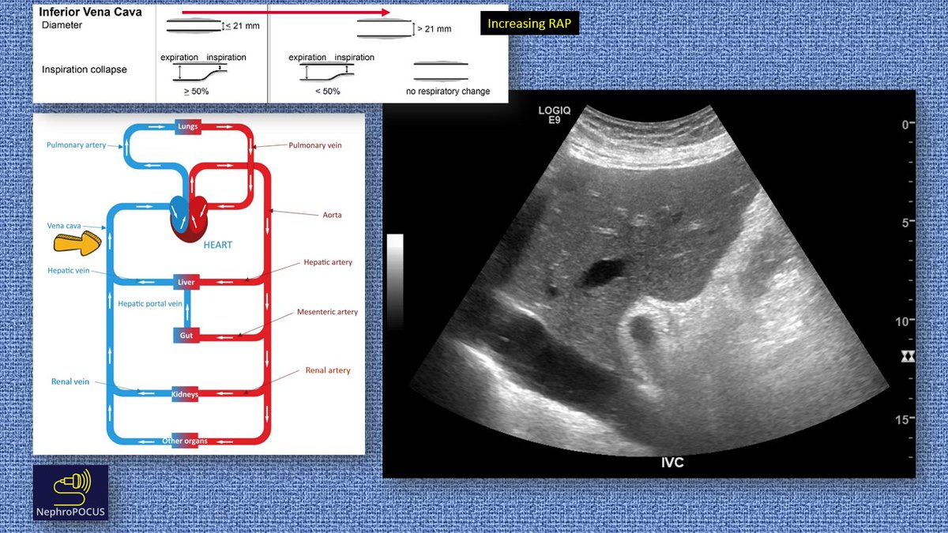The height and width of the screenshot is (533, 948).
Task: Click the "> 21 mm" diameter value
Action: 434,29
